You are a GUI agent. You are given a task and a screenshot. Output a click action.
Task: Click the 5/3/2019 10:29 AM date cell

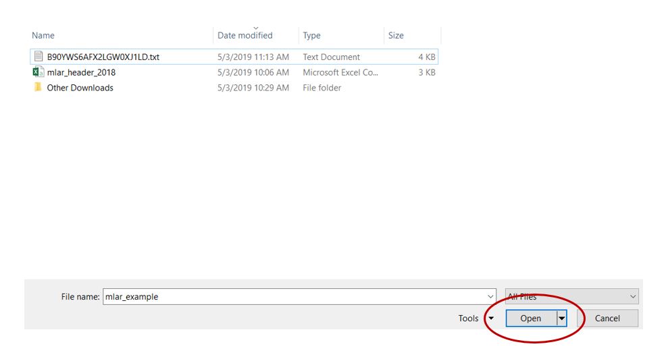point(253,88)
